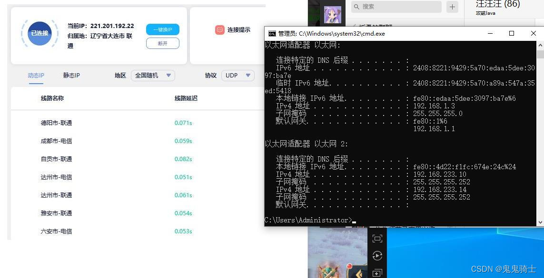Click the purple anime avatar thumbnail
Viewport: 544px width, 278px height.
coord(332,14)
